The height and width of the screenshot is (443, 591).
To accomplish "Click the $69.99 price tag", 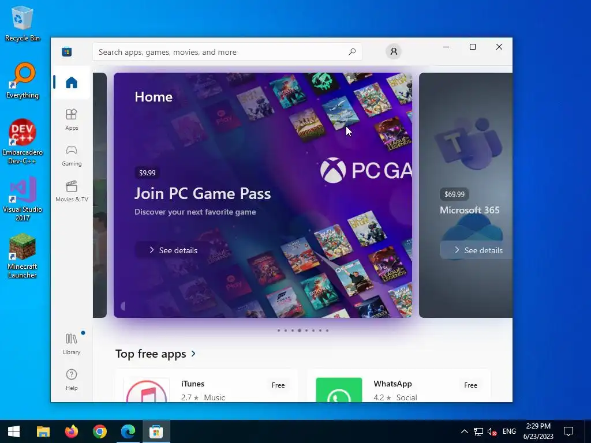I will pos(454,194).
